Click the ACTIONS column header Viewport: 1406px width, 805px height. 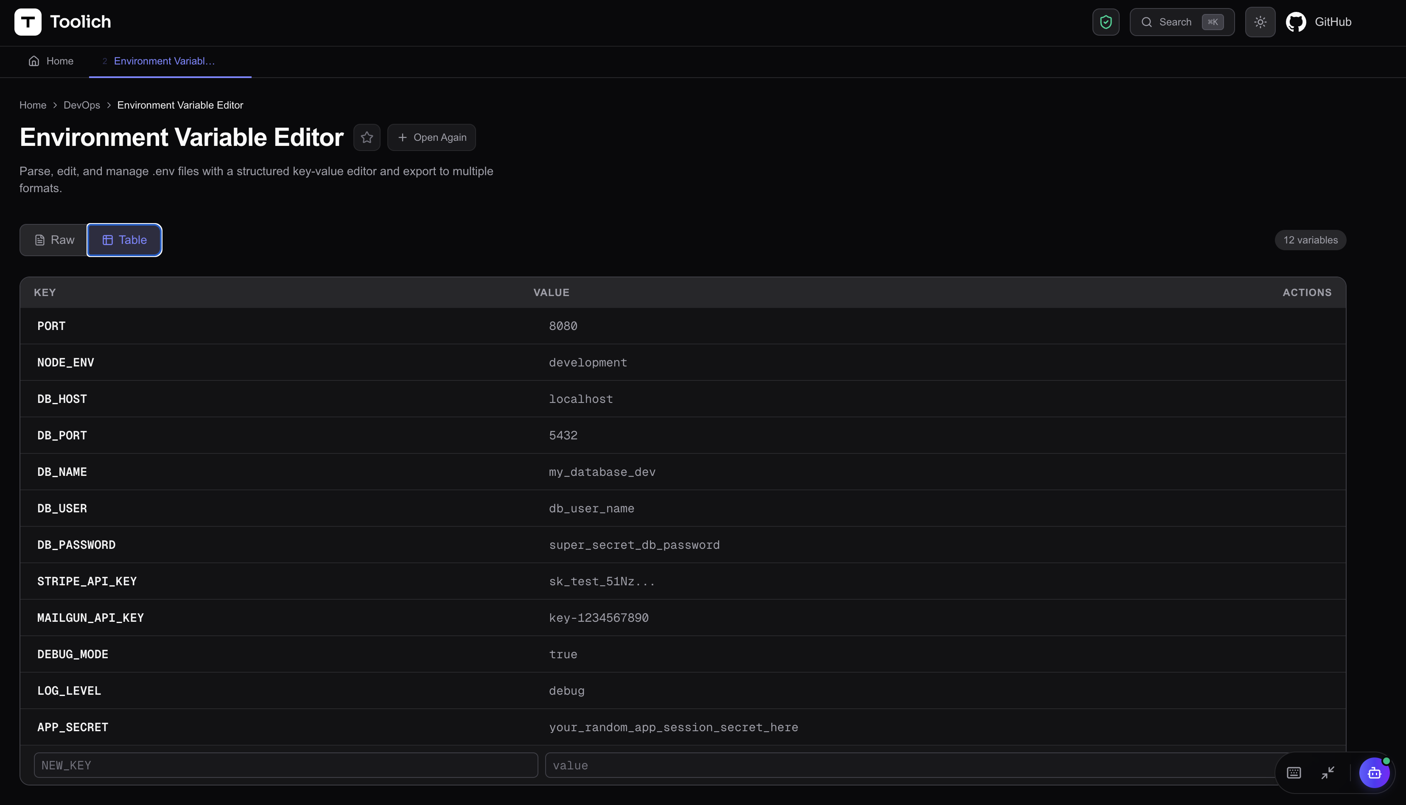[1307, 293]
